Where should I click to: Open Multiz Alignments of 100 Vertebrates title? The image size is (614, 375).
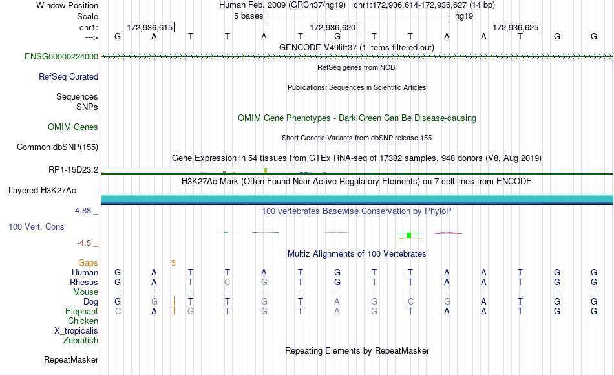(357, 254)
